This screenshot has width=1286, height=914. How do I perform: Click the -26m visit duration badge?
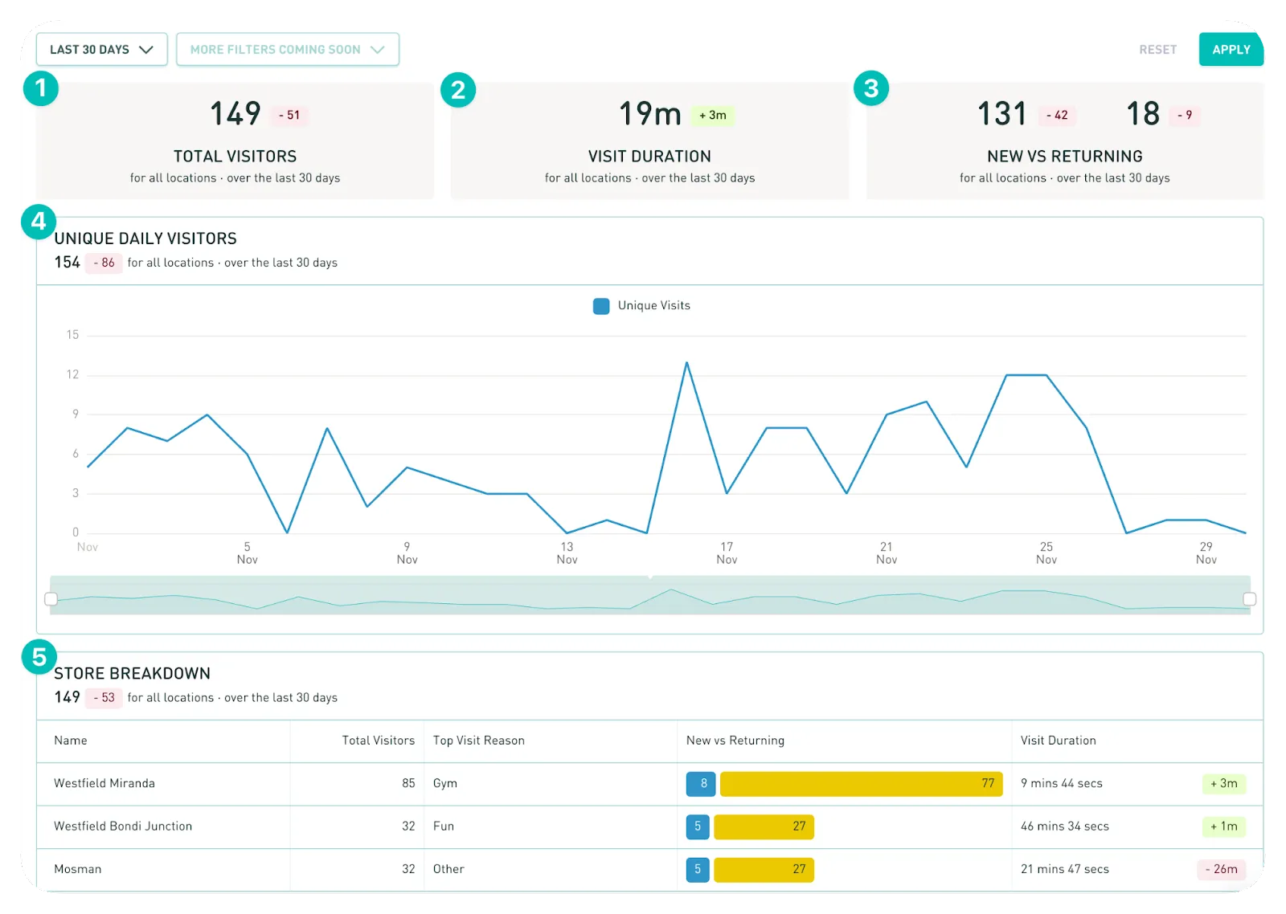pos(1222,869)
